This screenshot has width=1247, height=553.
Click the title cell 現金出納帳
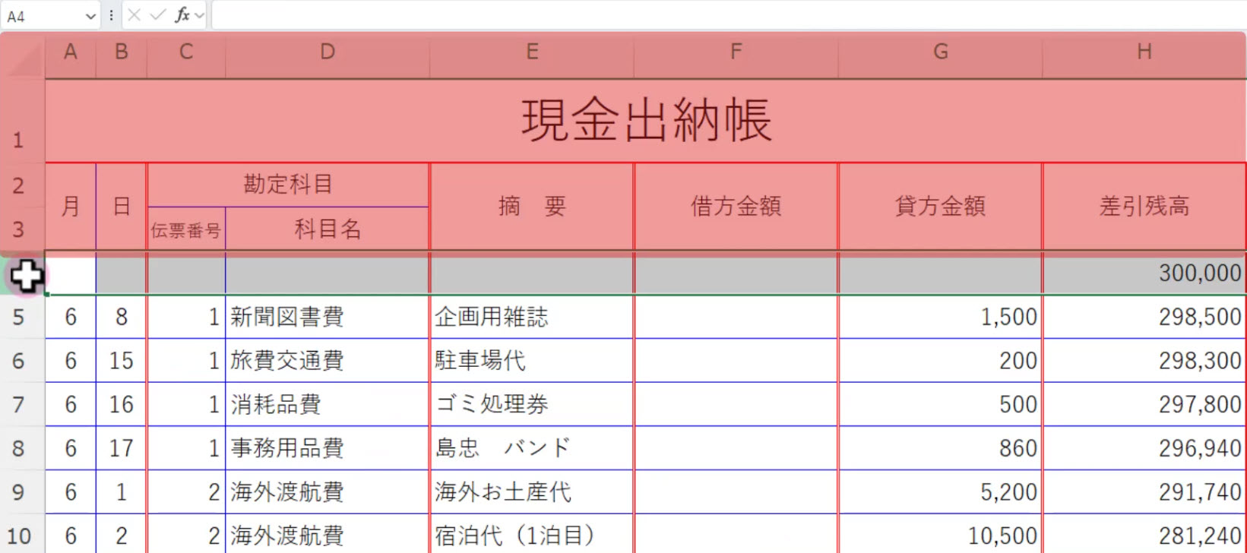point(646,121)
